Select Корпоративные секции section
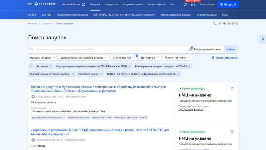 [x=176, y=15]
